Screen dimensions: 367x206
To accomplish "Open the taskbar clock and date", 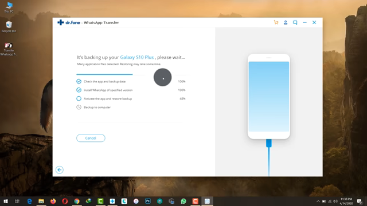I will (346, 201).
